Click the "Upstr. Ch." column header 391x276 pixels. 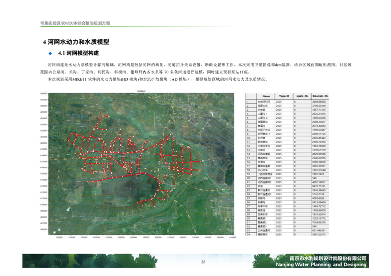pyautogui.click(x=302, y=96)
